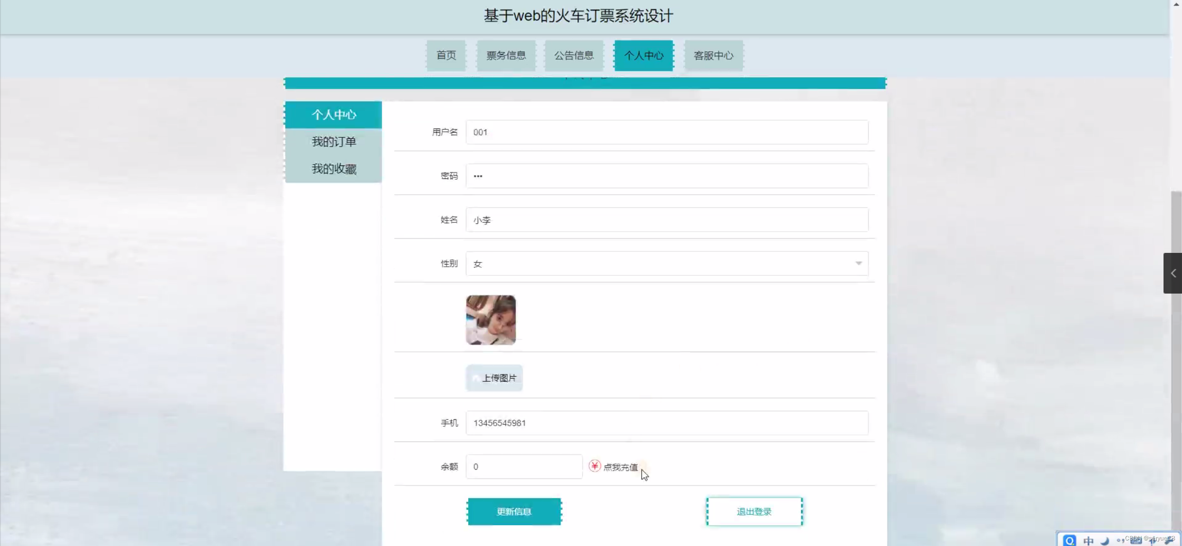1182x546 pixels.
Task: Click the QQ input method logo icon
Action: pos(1069,540)
